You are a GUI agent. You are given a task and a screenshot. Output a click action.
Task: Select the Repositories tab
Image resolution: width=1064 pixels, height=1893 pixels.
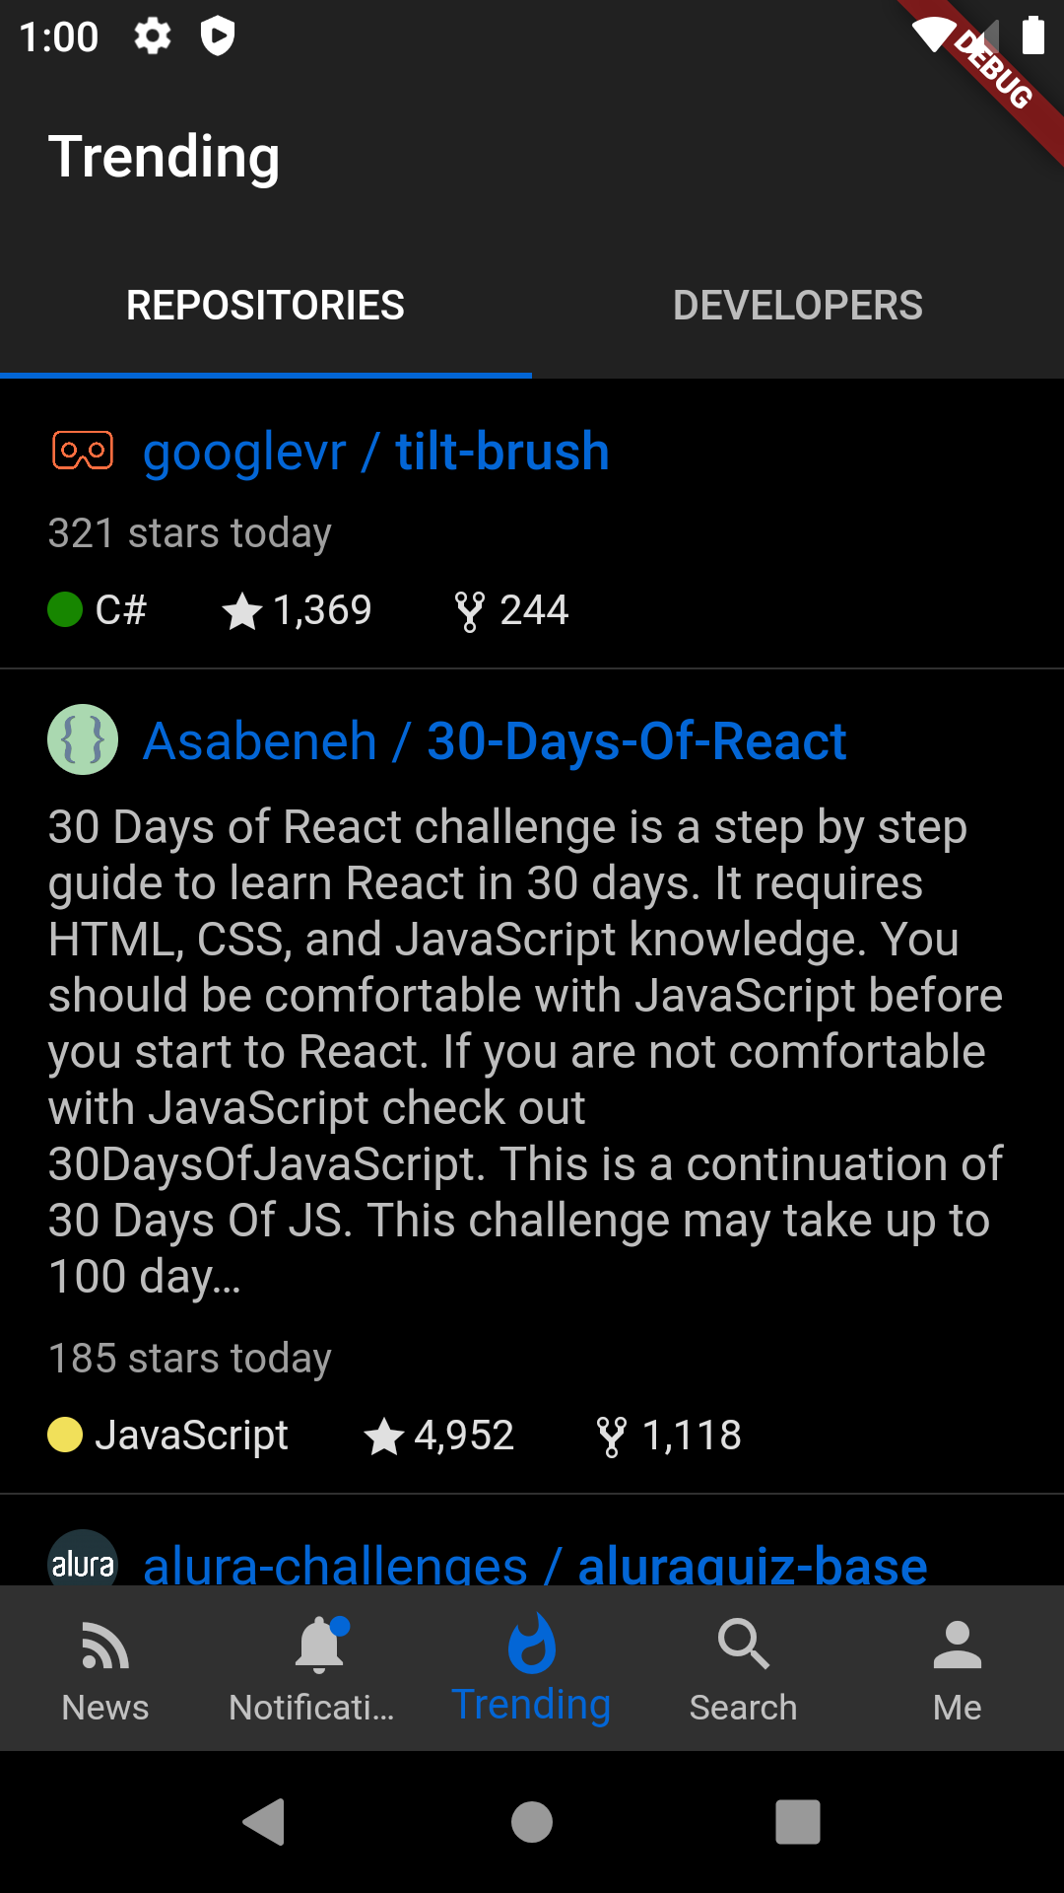coord(266,306)
